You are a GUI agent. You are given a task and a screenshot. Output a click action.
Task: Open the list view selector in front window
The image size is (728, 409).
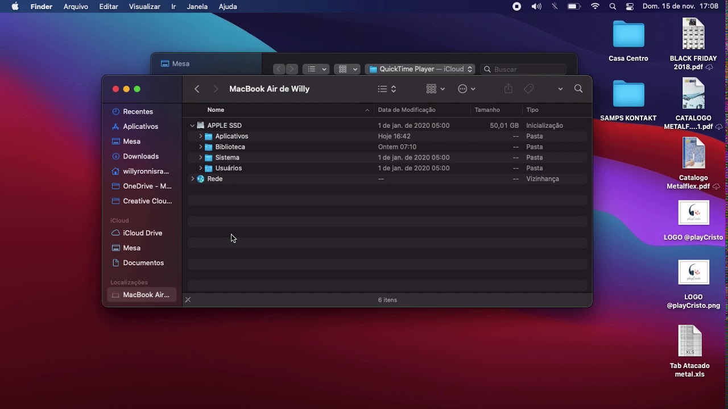(387, 89)
